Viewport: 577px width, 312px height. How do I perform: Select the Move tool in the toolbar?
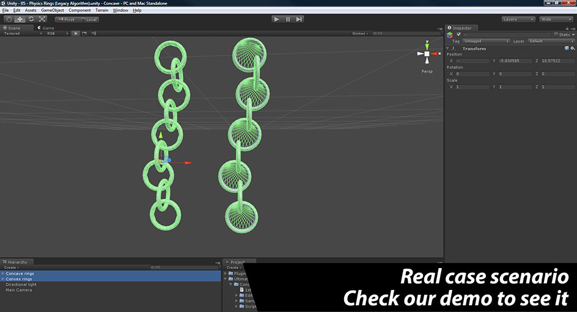coord(20,19)
